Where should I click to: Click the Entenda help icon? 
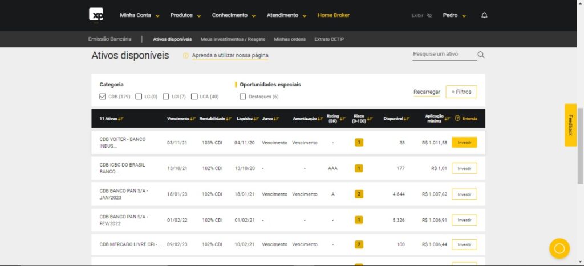coord(457,119)
